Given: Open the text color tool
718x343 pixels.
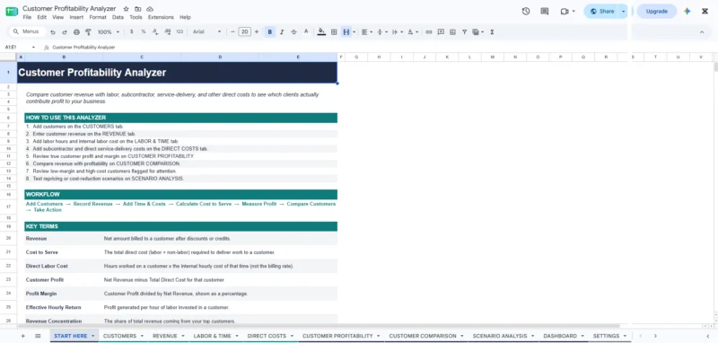Looking at the screenshot, I should (306, 31).
